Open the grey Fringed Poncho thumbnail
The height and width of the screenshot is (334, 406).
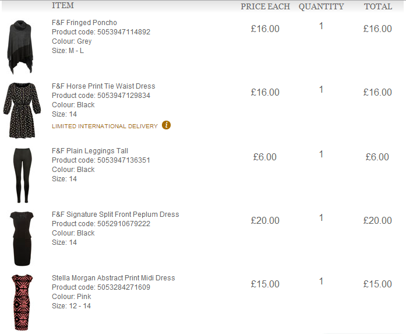tap(22, 47)
